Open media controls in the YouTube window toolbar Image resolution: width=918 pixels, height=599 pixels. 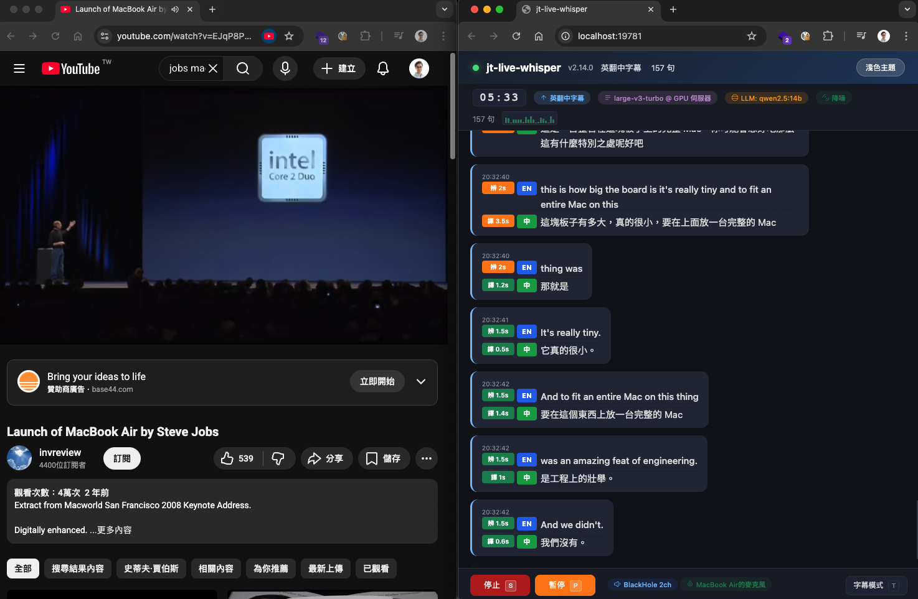(399, 36)
